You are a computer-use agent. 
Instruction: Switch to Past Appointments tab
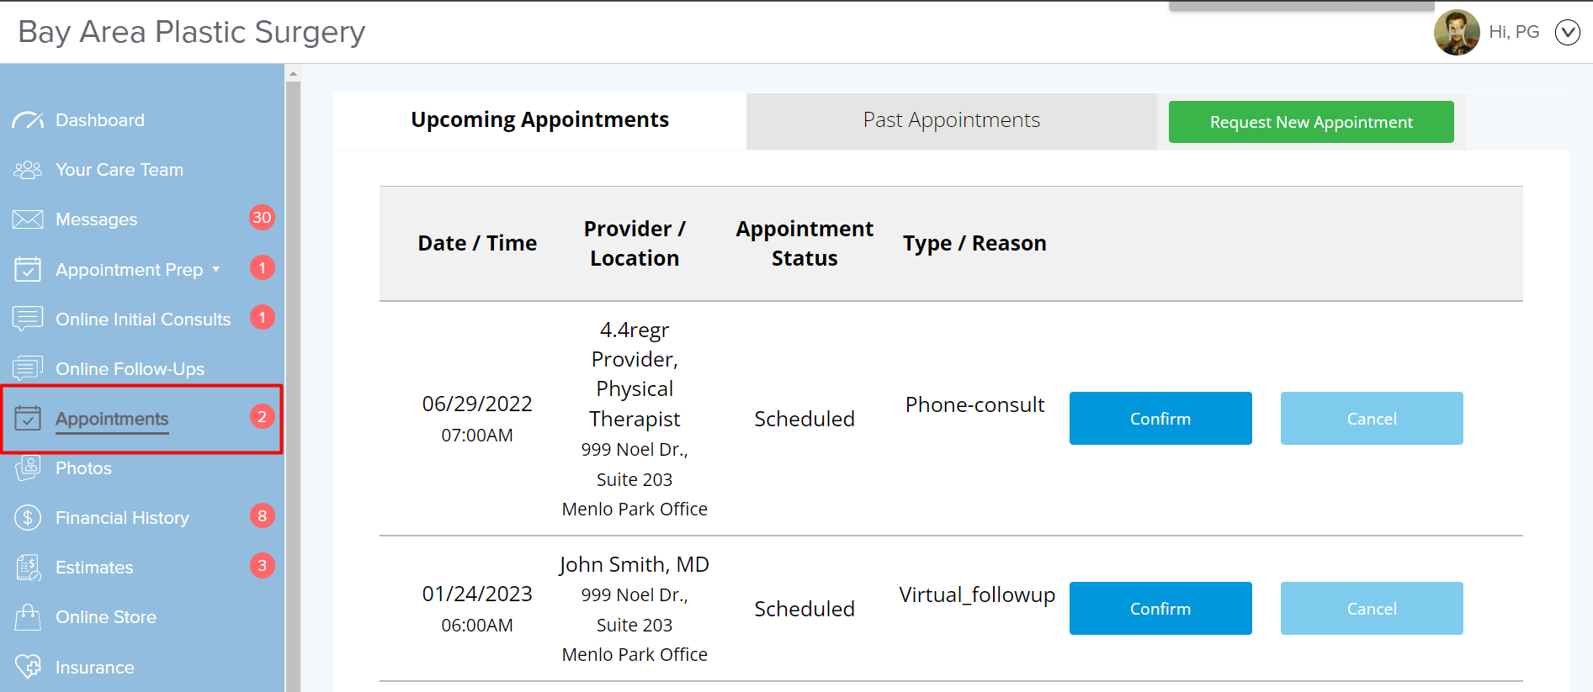951,121
